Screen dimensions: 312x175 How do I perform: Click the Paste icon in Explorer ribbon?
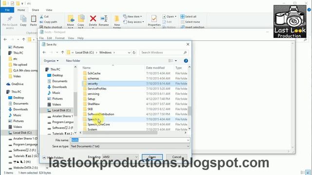point(34,18)
